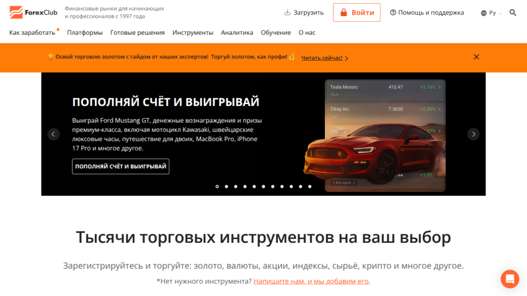
Task: Go to previous carousel slide arrow
Action: pyautogui.click(x=53, y=134)
